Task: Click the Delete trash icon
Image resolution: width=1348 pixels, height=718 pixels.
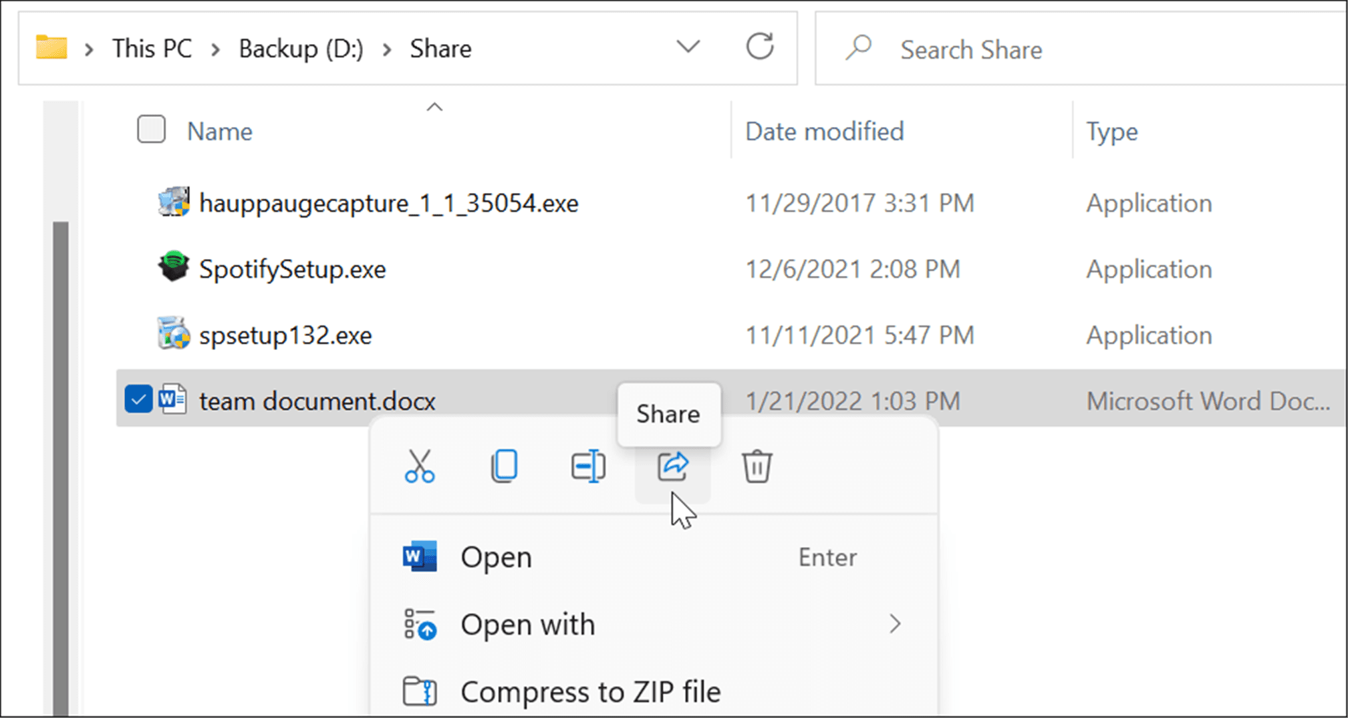Action: (757, 466)
